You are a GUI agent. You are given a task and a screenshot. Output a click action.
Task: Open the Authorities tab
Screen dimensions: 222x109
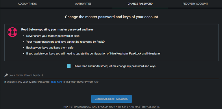coord(83,4)
